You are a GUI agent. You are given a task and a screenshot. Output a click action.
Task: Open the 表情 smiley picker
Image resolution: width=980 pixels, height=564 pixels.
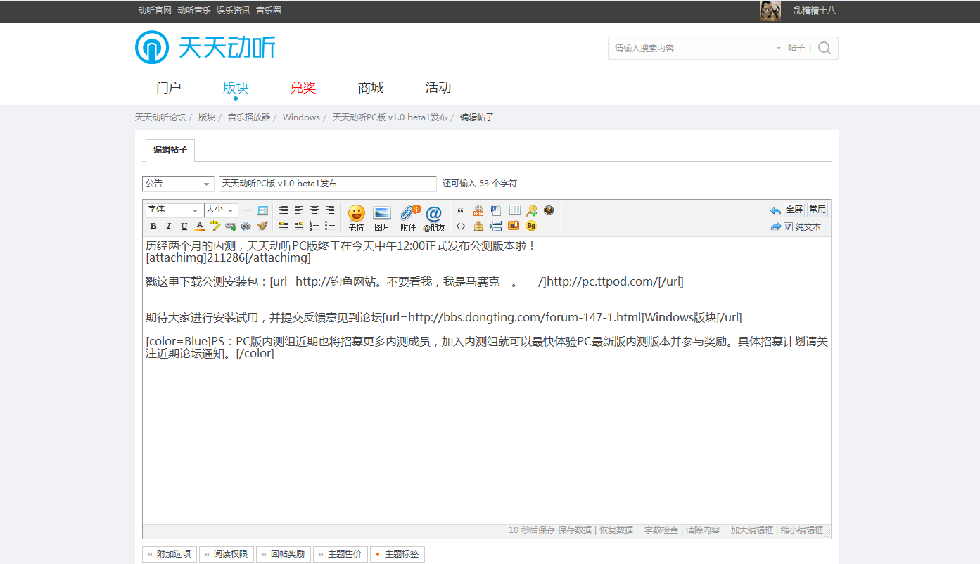pyautogui.click(x=357, y=218)
